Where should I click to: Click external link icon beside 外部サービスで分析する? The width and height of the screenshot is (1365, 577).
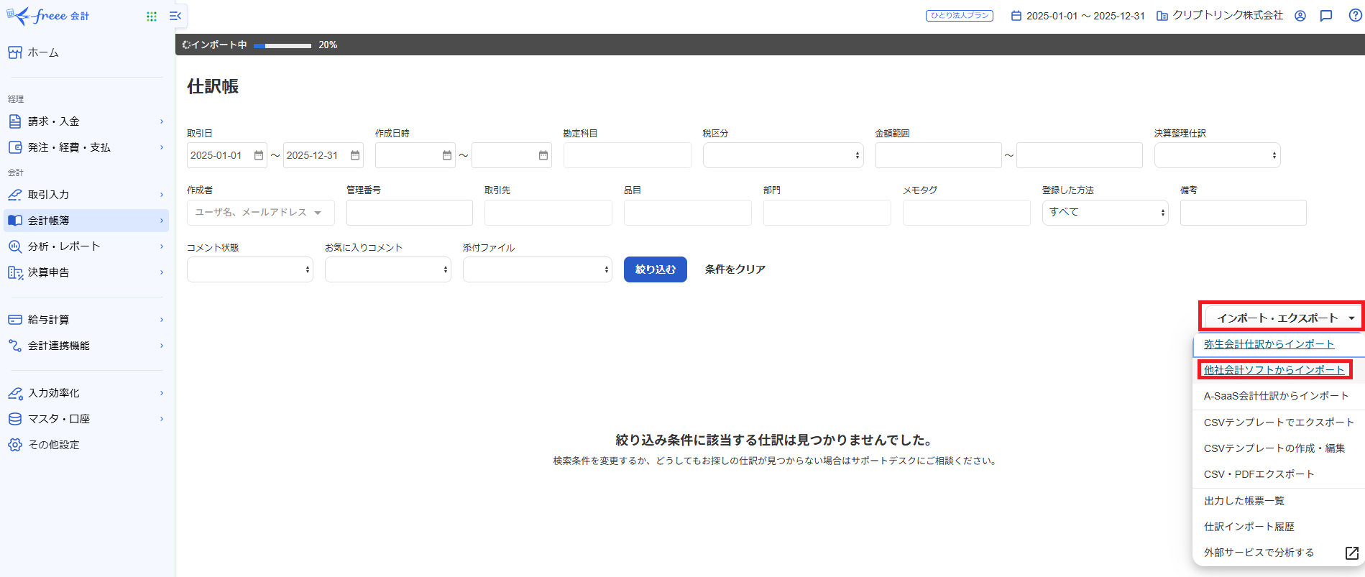[1352, 553]
